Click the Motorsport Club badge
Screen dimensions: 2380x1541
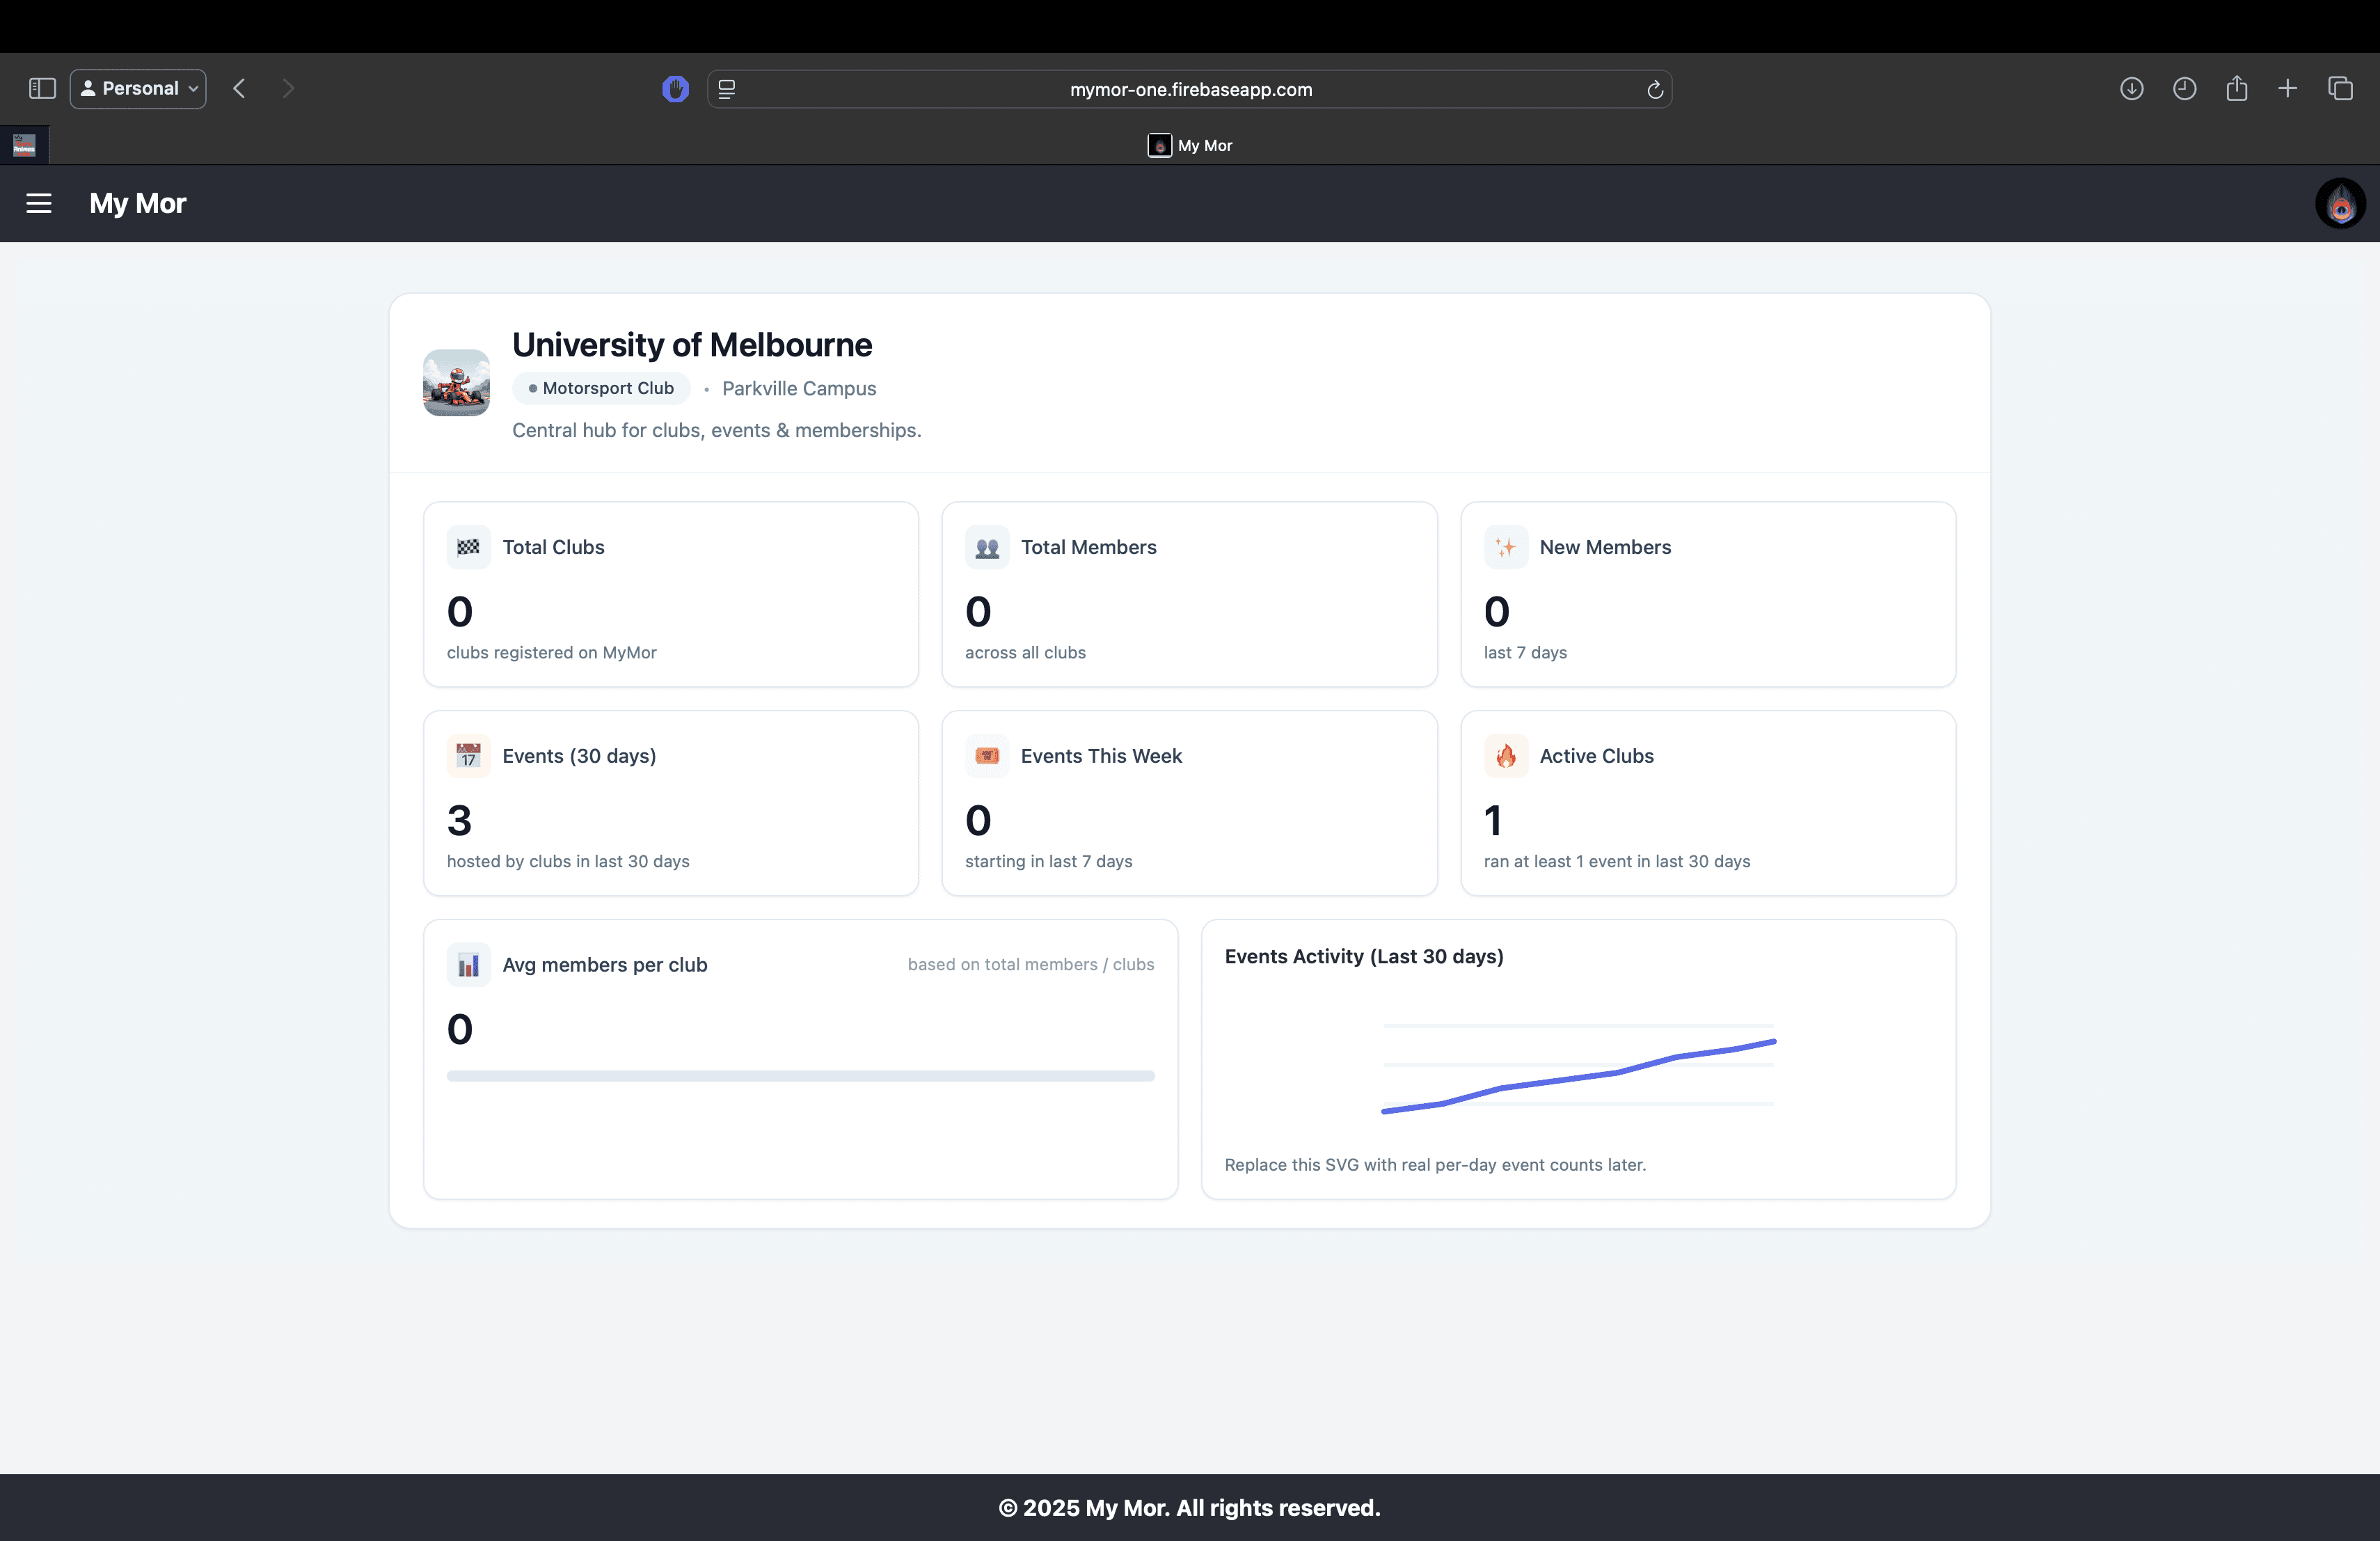coord(601,388)
